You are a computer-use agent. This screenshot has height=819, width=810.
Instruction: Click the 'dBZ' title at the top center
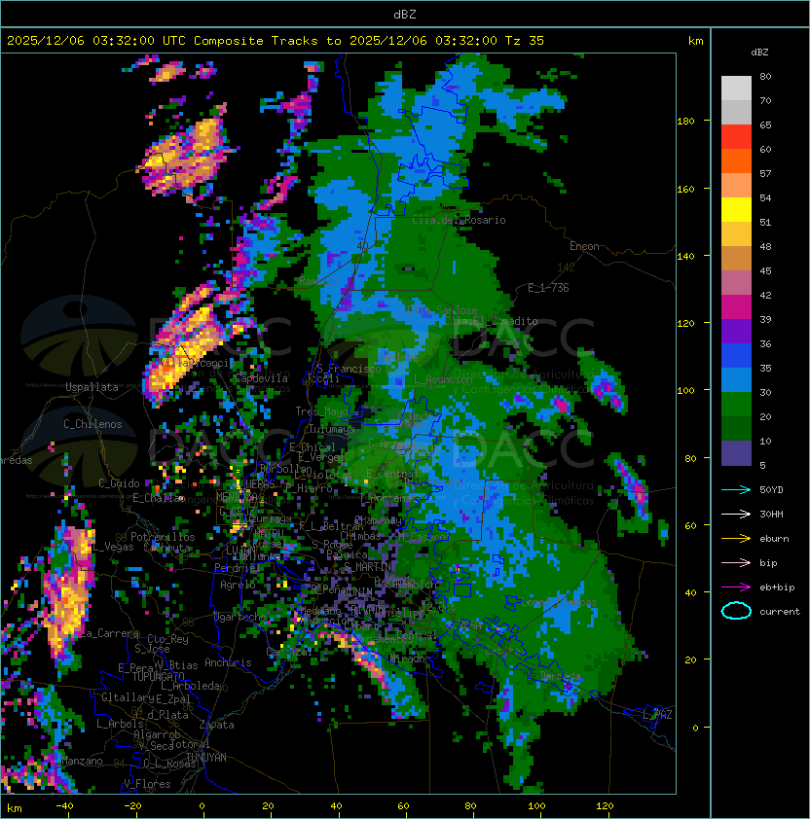405,15
